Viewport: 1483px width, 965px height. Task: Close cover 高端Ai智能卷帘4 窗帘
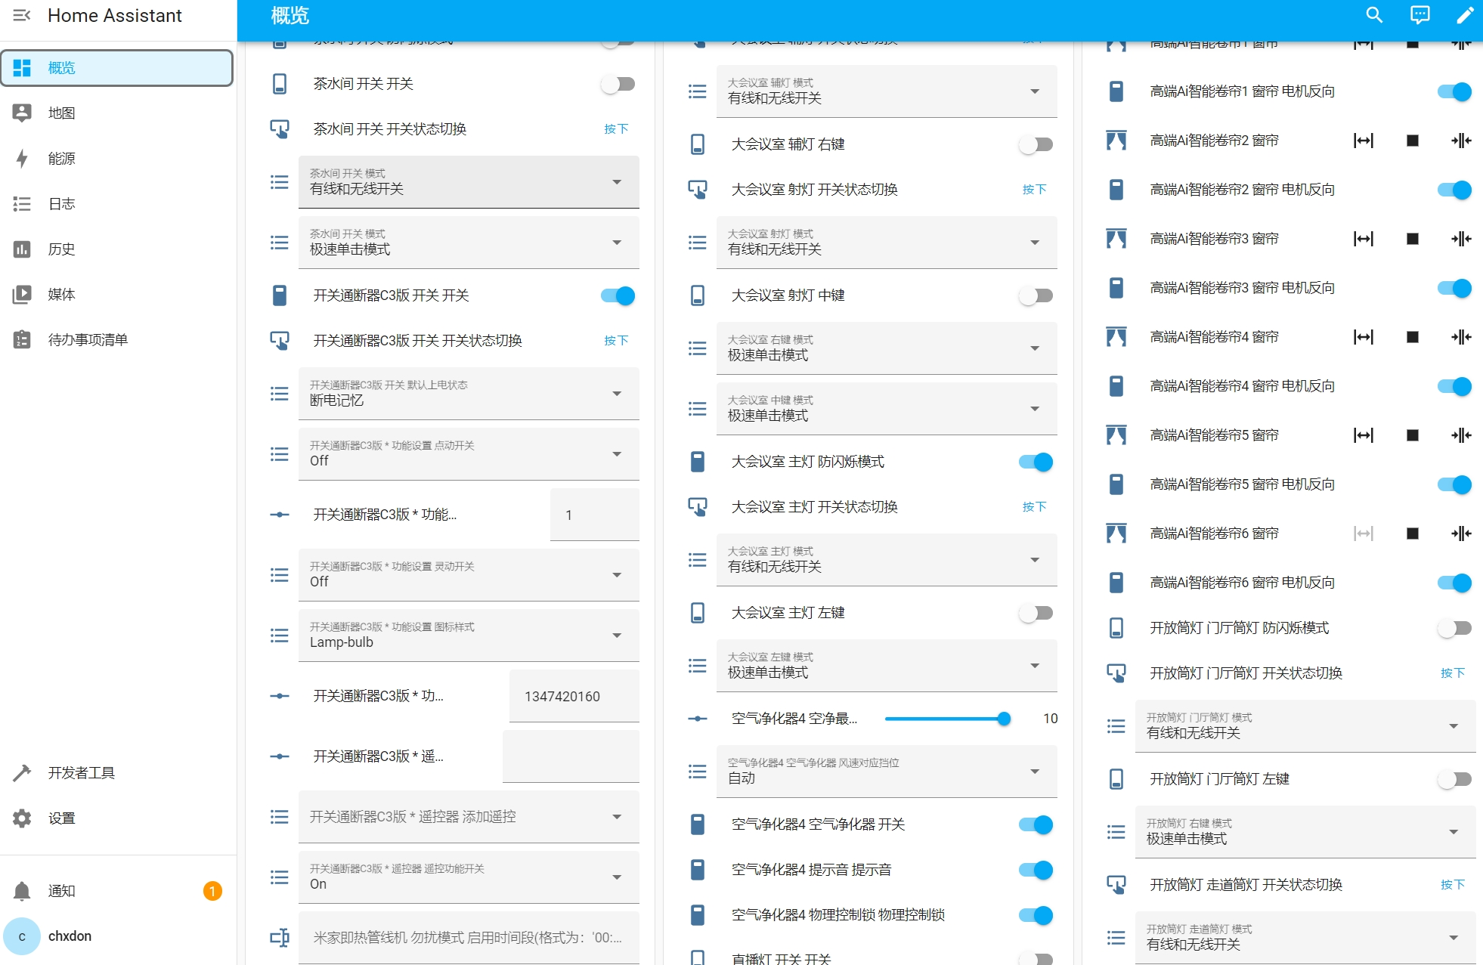(1460, 337)
